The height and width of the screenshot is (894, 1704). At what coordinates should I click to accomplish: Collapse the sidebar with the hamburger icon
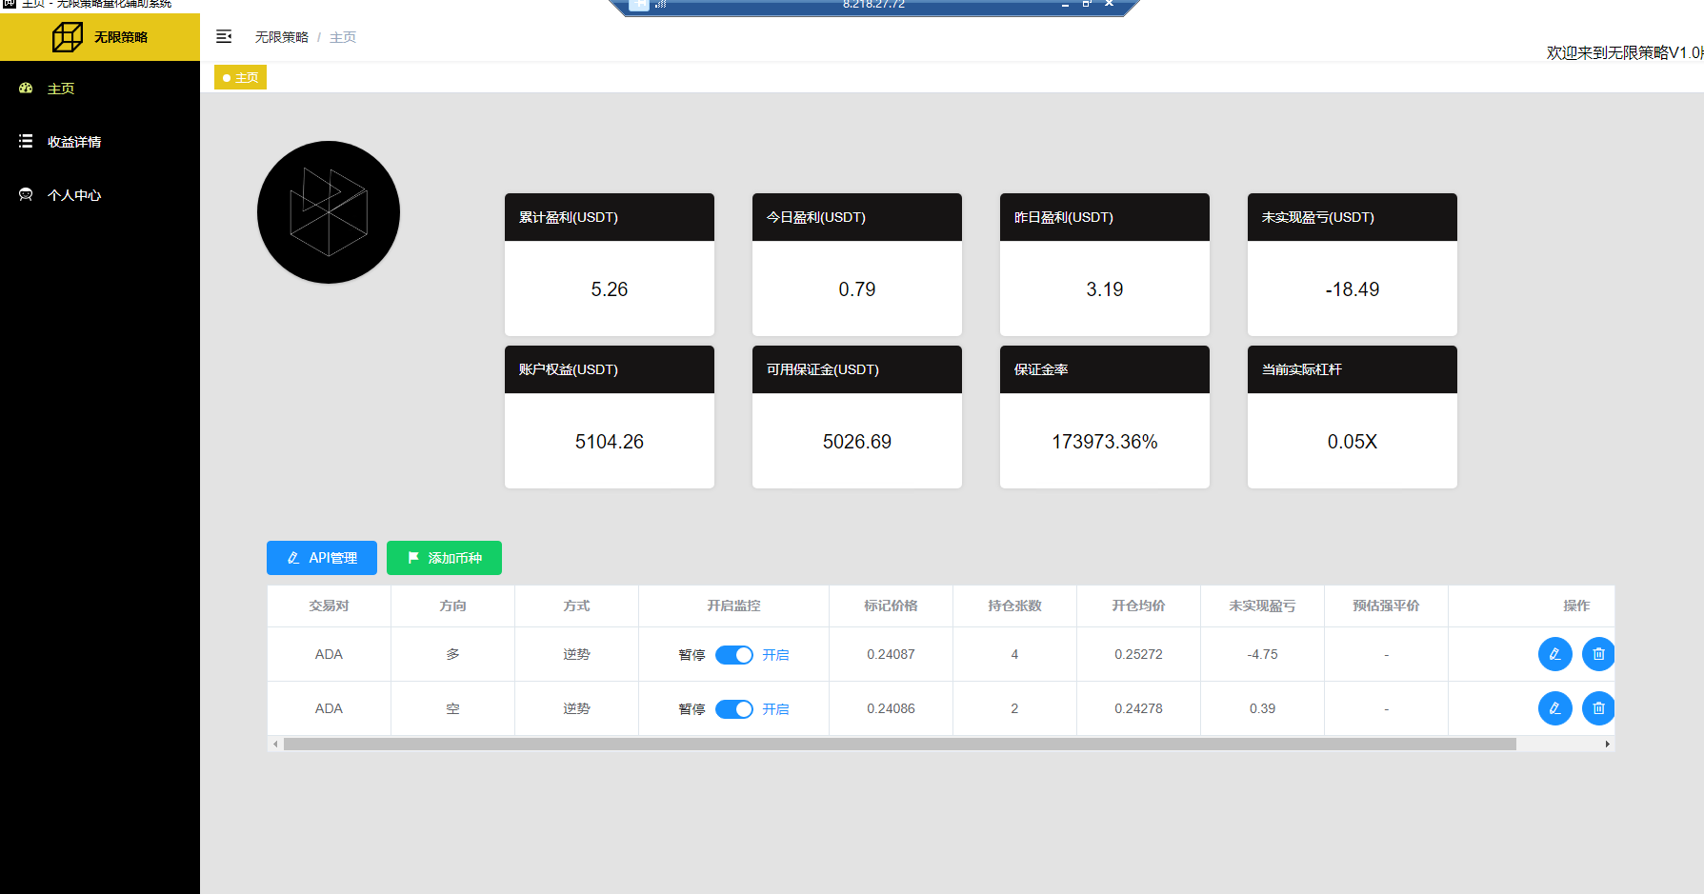point(224,37)
